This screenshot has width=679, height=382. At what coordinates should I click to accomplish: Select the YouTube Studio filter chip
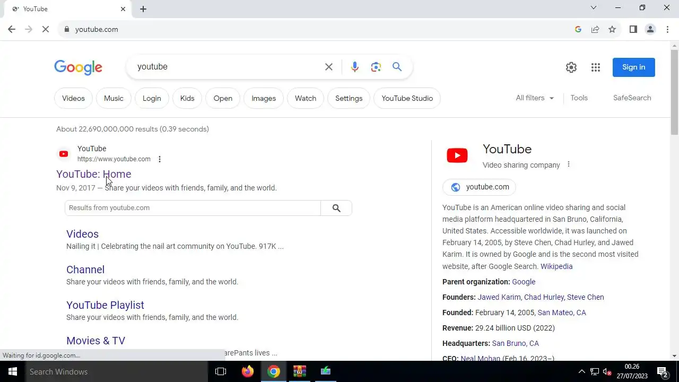[x=407, y=98]
